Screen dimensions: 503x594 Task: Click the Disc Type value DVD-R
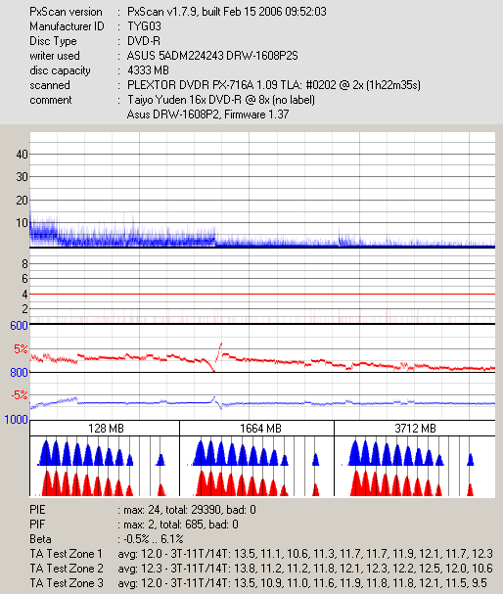144,41
